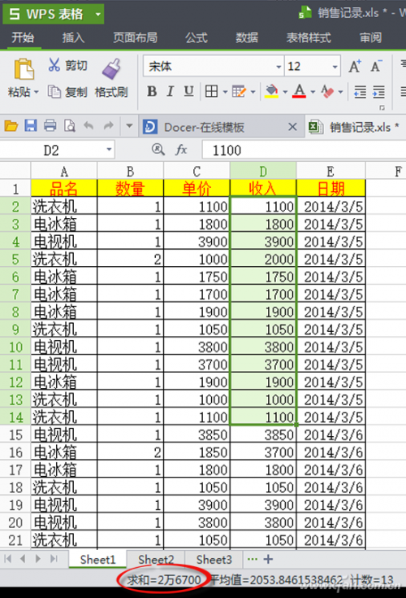Viewport: 406px width, 598px height.
Task: Click the next sheet navigation arrow
Action: tap(37, 559)
